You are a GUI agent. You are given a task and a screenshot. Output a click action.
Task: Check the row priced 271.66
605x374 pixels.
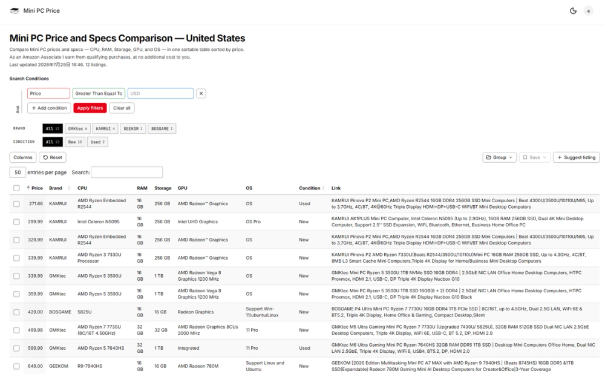click(16, 204)
